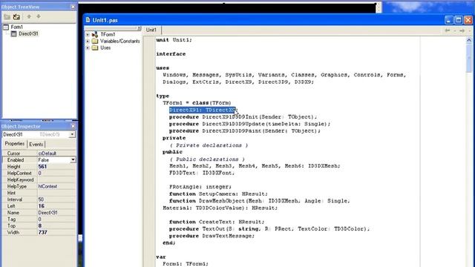The width and height of the screenshot is (475, 267).
Task: Select the HelpKeyword property row
Action: pyautogui.click(x=39, y=179)
